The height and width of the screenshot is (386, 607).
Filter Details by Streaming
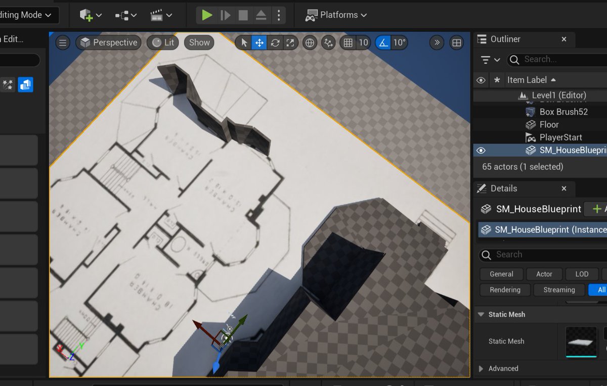point(559,290)
